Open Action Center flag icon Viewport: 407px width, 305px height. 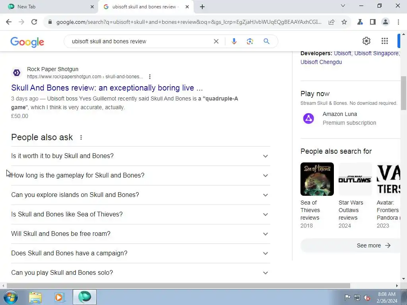pos(347,297)
